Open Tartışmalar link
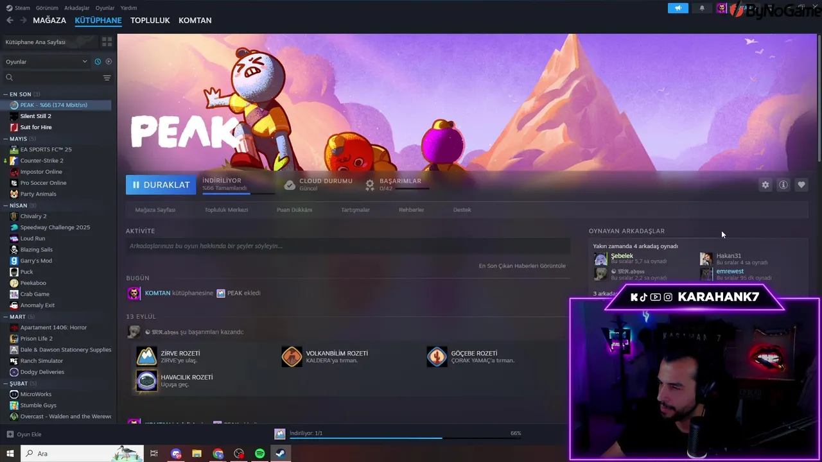This screenshot has width=822, height=462. point(355,210)
